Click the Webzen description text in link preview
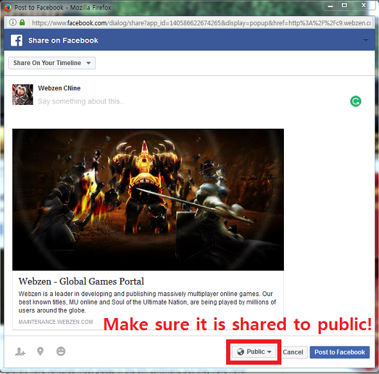 147,302
